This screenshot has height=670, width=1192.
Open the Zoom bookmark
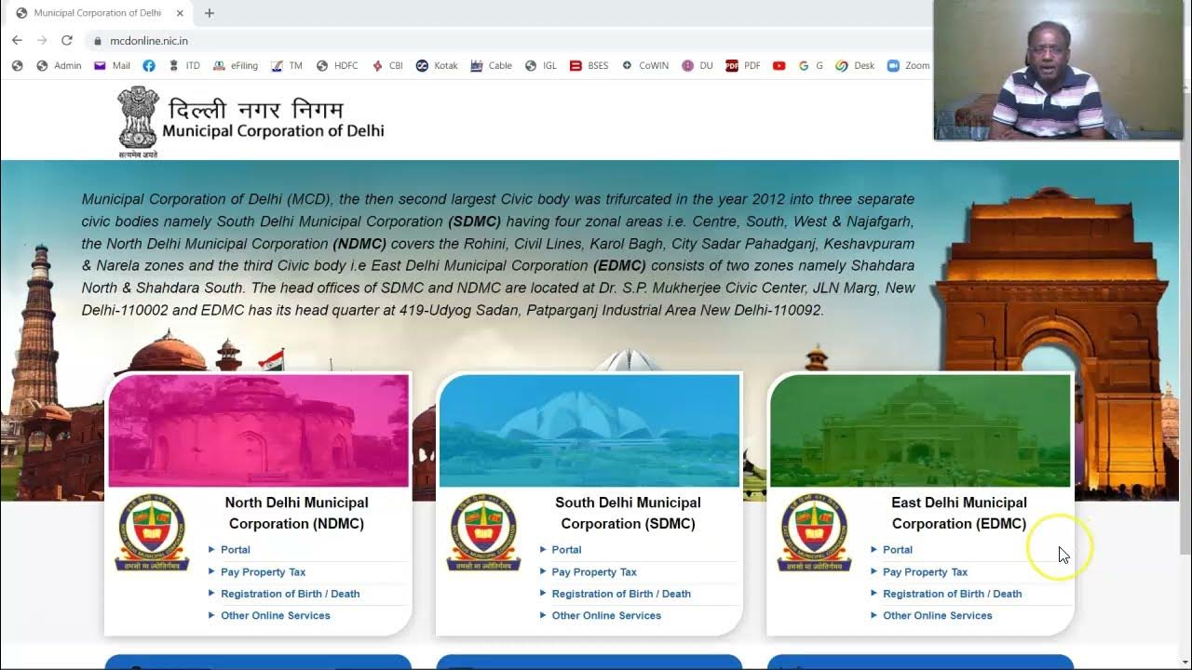click(909, 66)
